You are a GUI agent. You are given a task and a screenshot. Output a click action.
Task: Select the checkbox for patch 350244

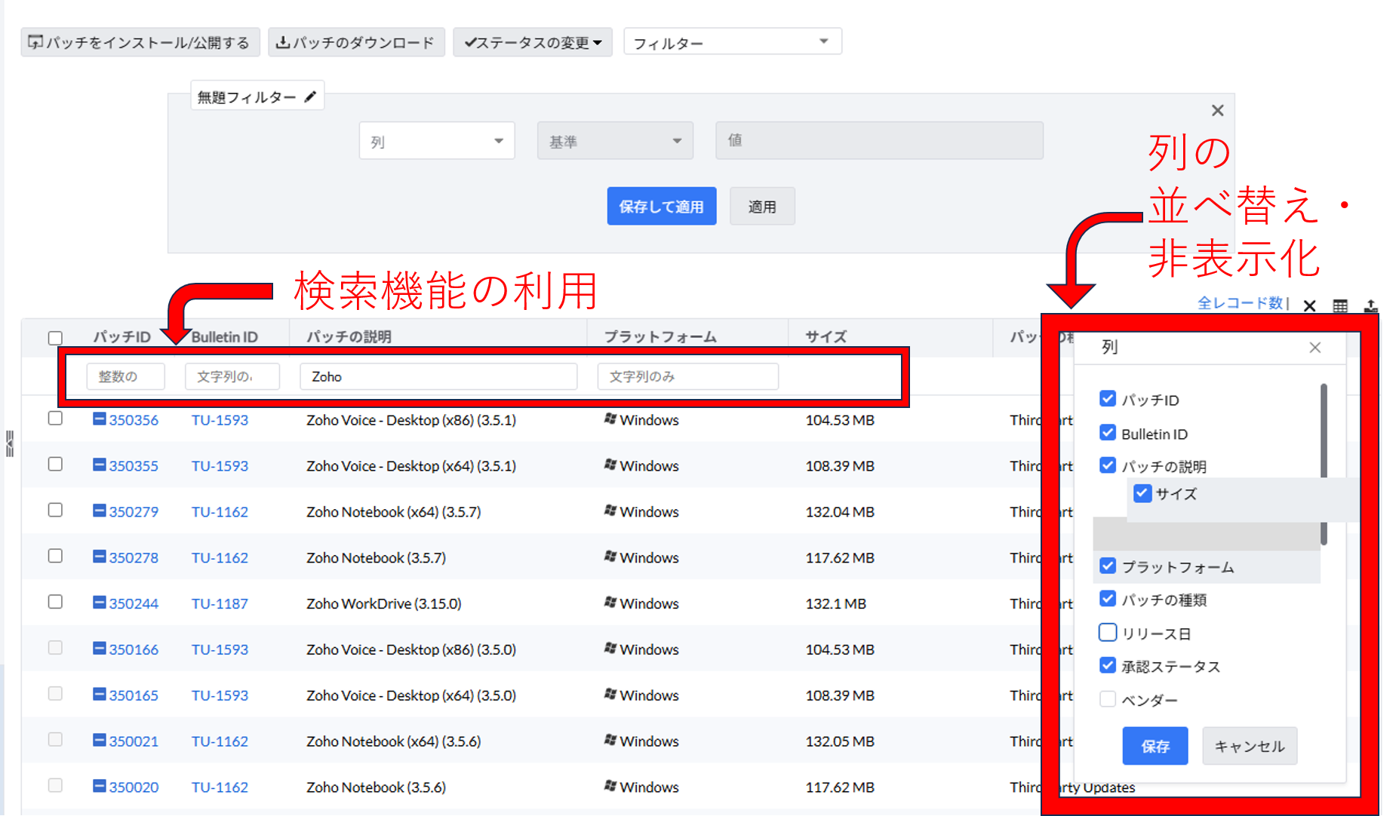(55, 602)
